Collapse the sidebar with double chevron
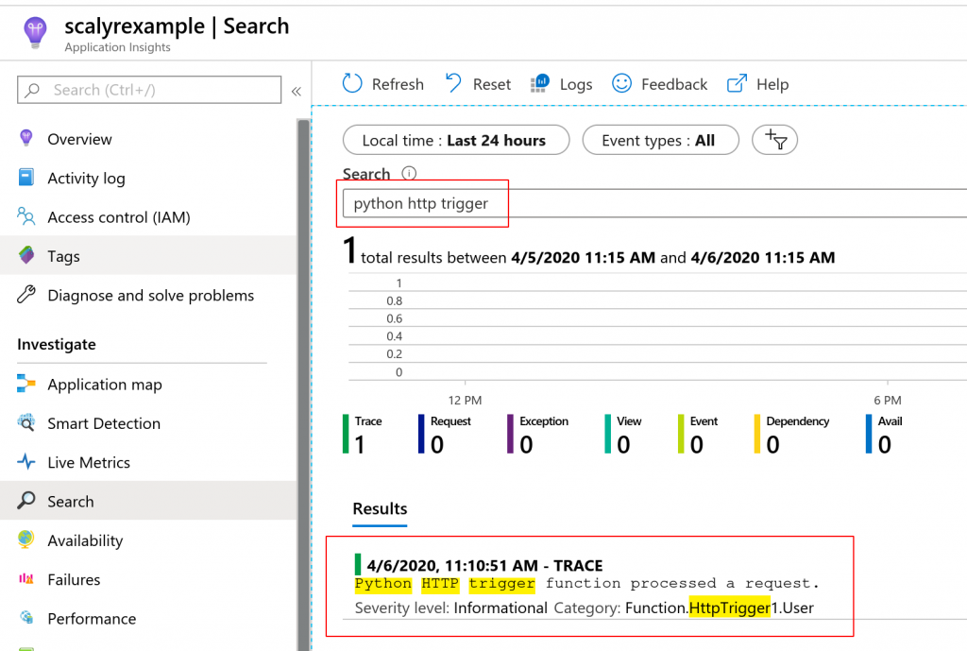Viewport: 967px width, 651px height. [296, 91]
